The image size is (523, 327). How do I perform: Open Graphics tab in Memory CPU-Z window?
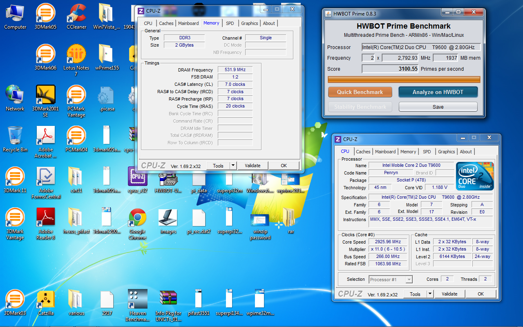249,23
